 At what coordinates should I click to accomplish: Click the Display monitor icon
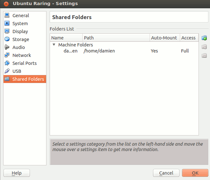tap(7, 31)
